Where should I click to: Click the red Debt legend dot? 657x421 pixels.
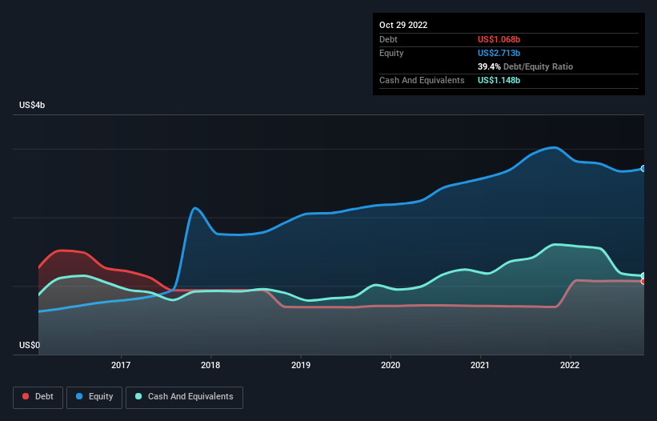(x=26, y=396)
